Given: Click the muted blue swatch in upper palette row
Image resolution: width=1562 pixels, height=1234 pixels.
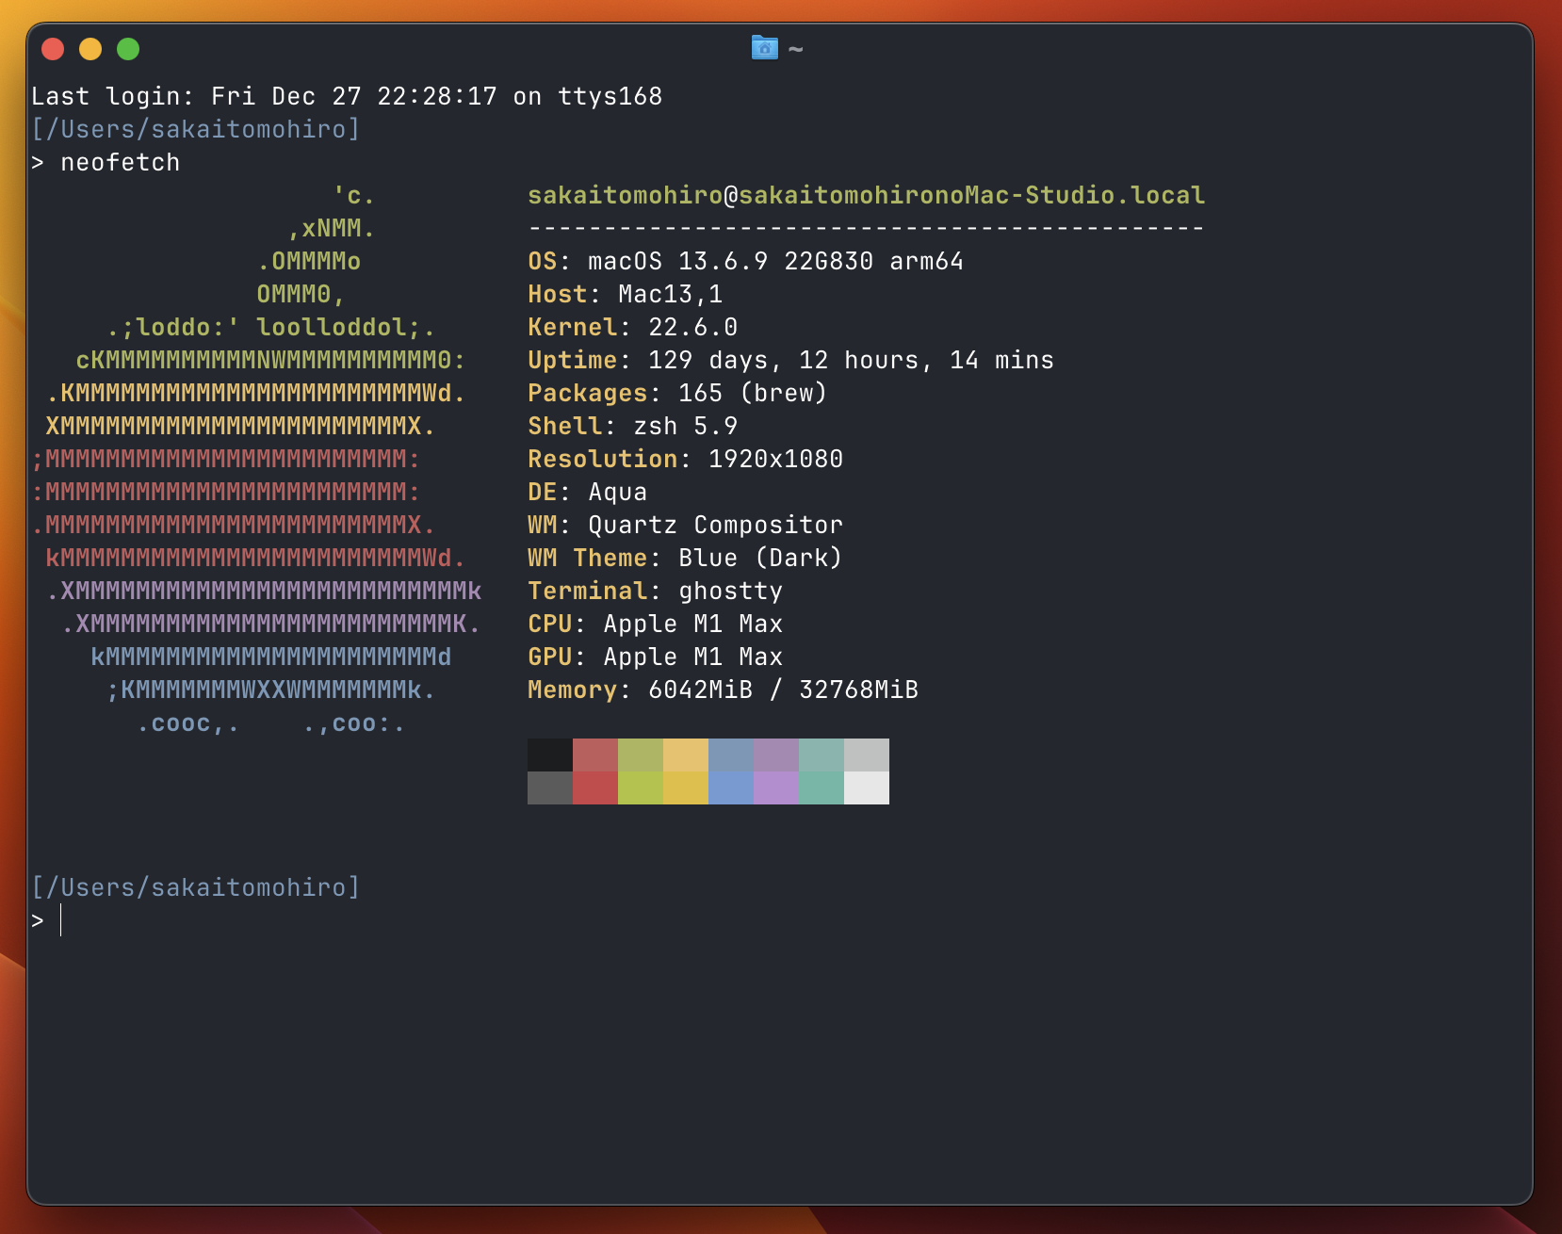Looking at the screenshot, I should [x=731, y=755].
